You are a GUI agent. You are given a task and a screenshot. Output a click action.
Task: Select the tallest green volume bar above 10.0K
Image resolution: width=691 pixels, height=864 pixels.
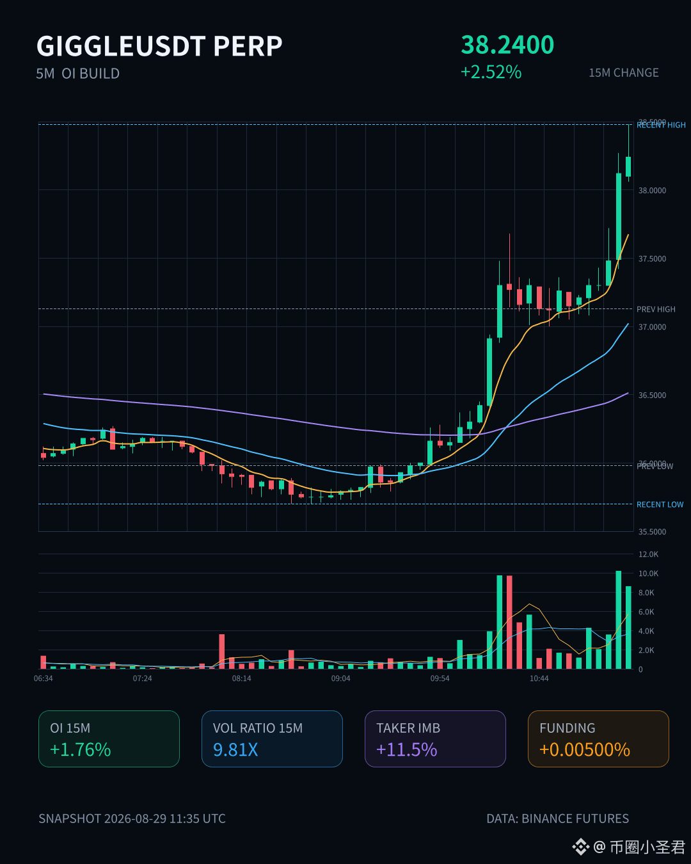pos(619,620)
